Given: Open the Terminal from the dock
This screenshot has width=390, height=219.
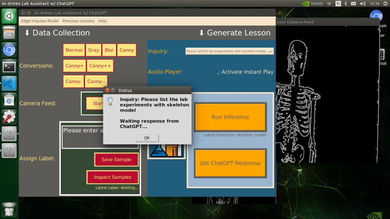Looking at the screenshot, I should tap(9, 67).
